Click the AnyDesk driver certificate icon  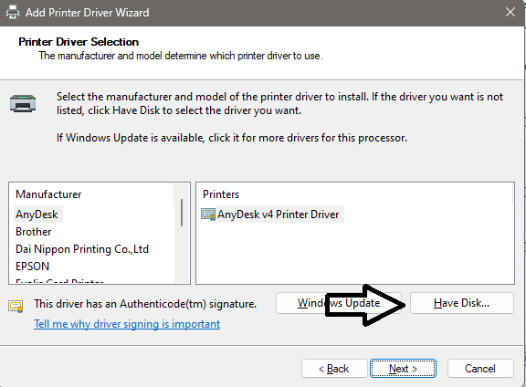208,214
